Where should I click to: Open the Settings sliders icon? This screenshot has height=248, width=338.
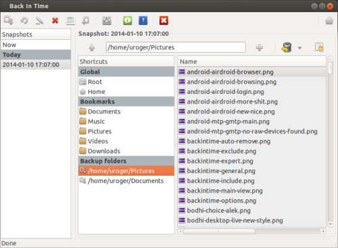click(x=107, y=21)
